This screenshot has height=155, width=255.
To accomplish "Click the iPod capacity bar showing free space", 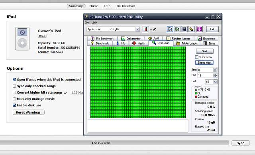I will point(114,143).
